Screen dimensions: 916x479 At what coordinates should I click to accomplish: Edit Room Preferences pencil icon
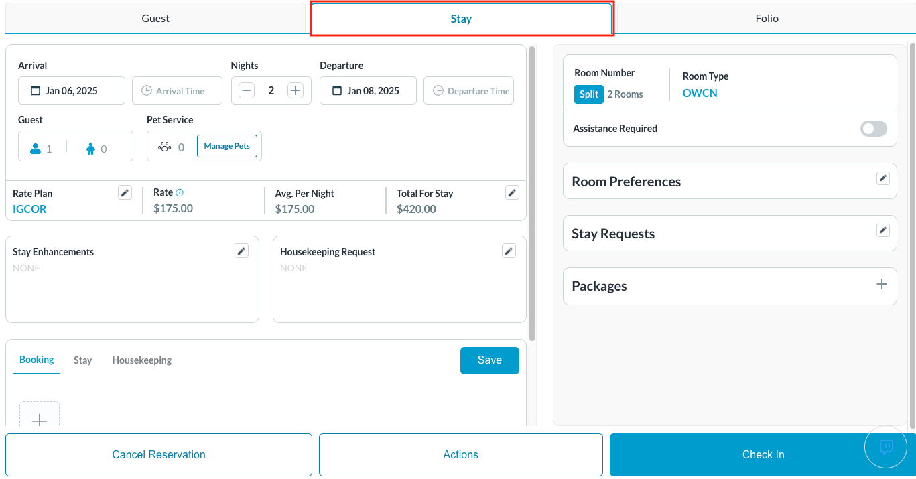click(883, 178)
